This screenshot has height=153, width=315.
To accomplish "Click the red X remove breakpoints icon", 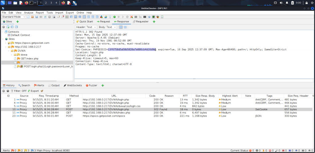I will (x=131, y=17).
